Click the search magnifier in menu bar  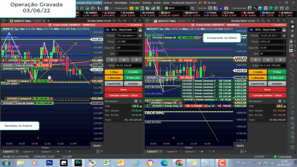tap(200, 3)
